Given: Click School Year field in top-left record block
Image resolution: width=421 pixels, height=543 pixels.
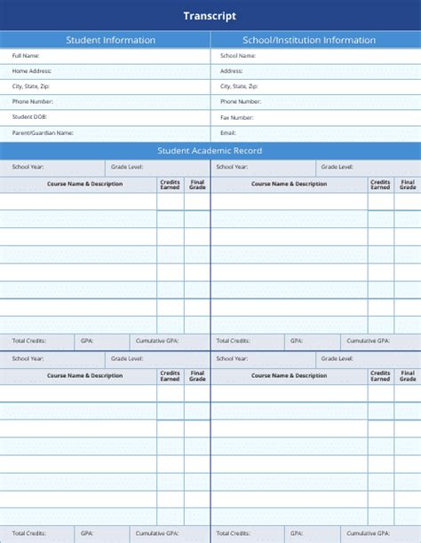Looking at the screenshot, I should pos(52,168).
